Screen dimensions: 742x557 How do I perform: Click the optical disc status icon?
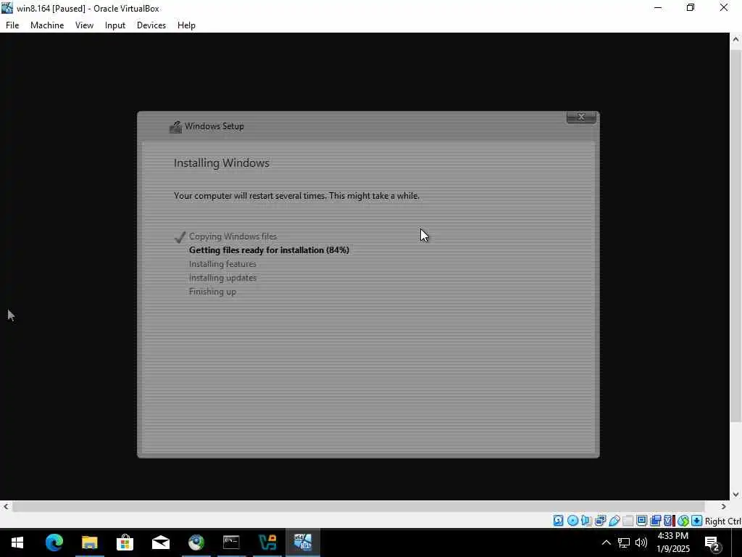point(572,521)
